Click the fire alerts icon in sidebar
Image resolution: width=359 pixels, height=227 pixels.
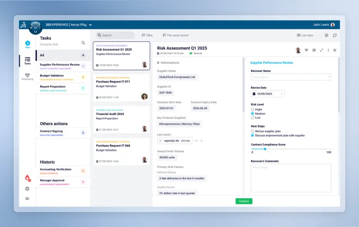(28, 178)
